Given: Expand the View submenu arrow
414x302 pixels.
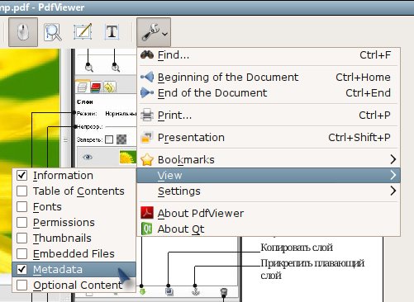Looking at the screenshot, I should (x=393, y=175).
